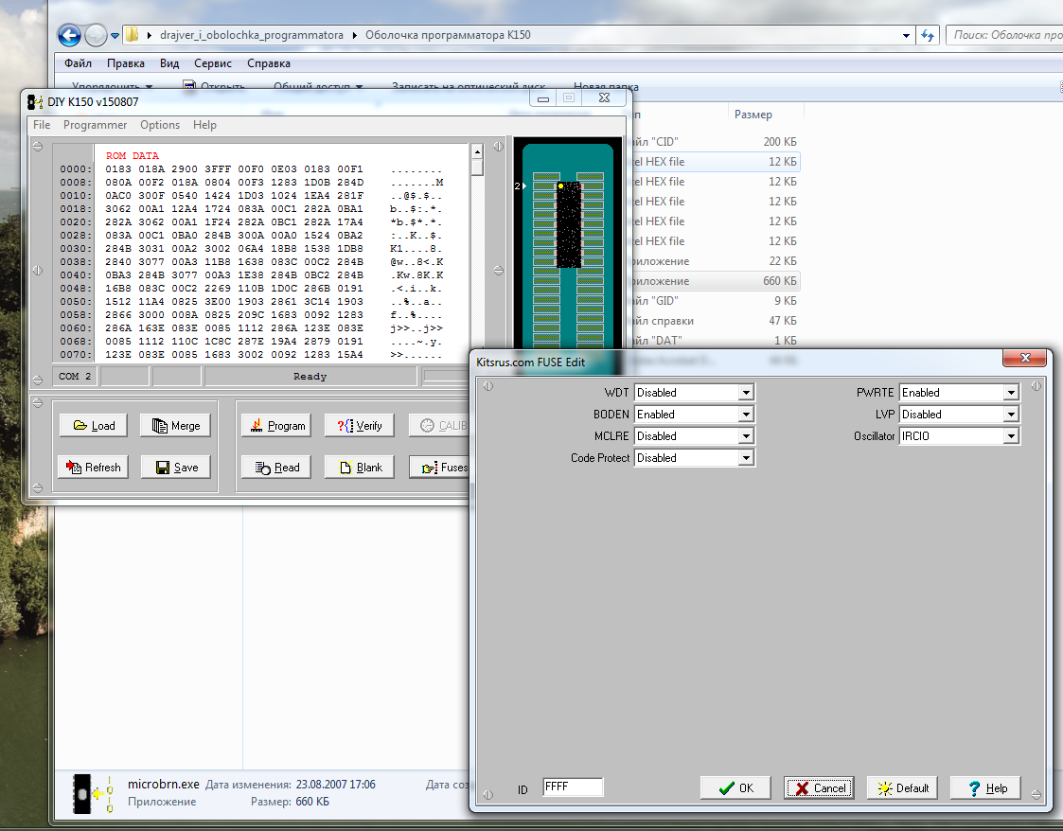Open the File menu in DIY K150
The height and width of the screenshot is (831, 1063).
pos(42,125)
